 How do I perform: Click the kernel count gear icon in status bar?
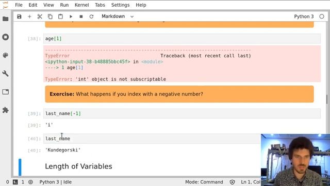(30, 182)
